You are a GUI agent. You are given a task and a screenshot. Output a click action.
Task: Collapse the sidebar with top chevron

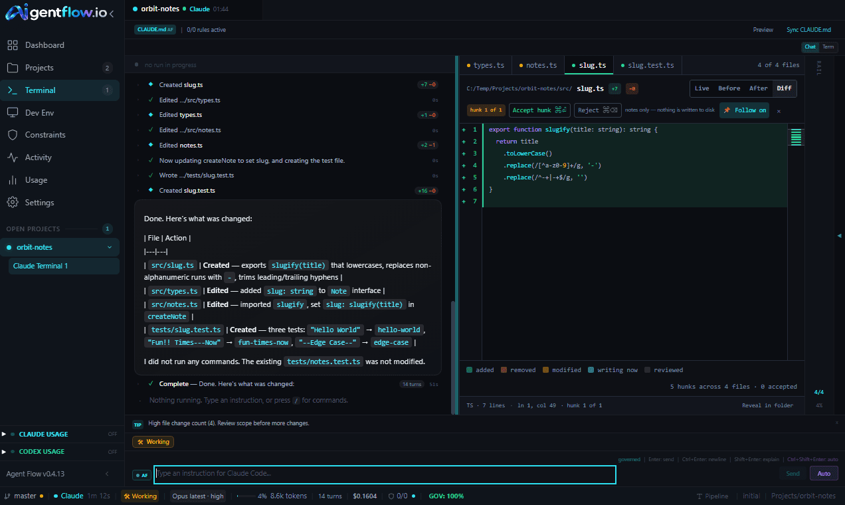click(111, 14)
